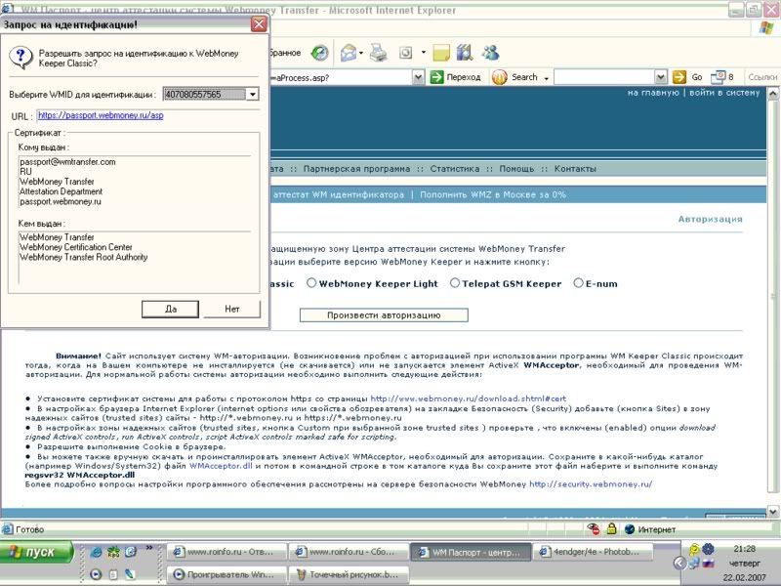This screenshot has height=586, width=781.
Task: Select the Telepat GSM Keeper radio option
Action: tap(455, 283)
